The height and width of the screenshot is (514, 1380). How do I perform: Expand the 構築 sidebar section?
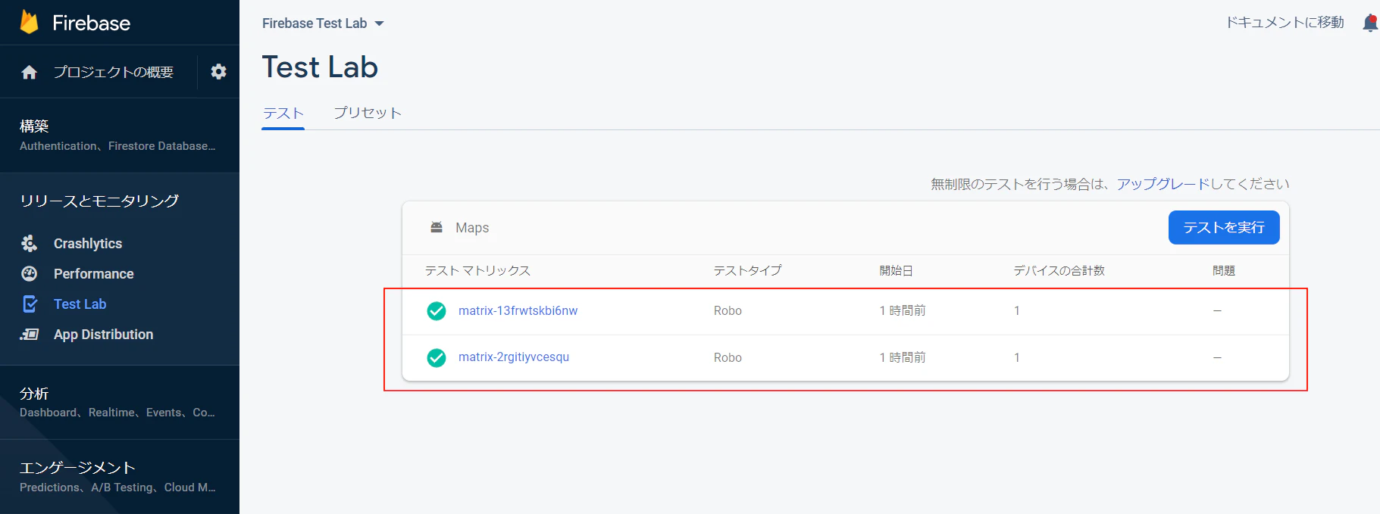coord(119,135)
